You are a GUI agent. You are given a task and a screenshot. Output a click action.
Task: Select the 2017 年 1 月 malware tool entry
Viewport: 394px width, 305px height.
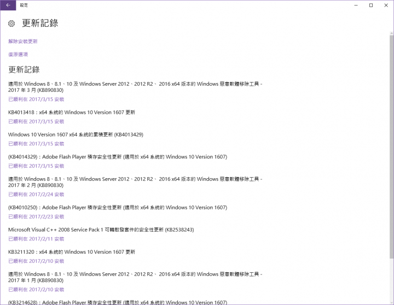click(135, 277)
